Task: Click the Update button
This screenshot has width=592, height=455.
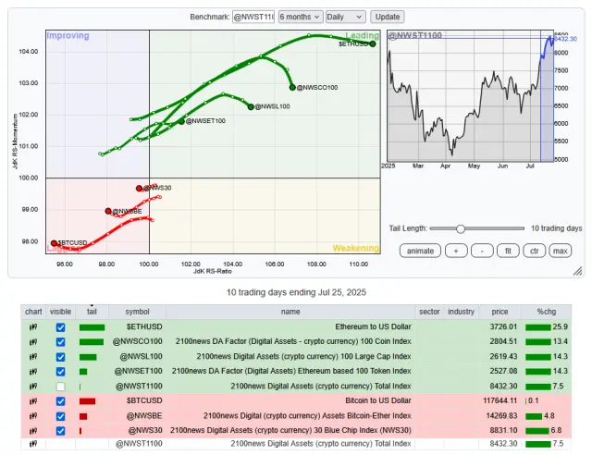Action: [388, 17]
